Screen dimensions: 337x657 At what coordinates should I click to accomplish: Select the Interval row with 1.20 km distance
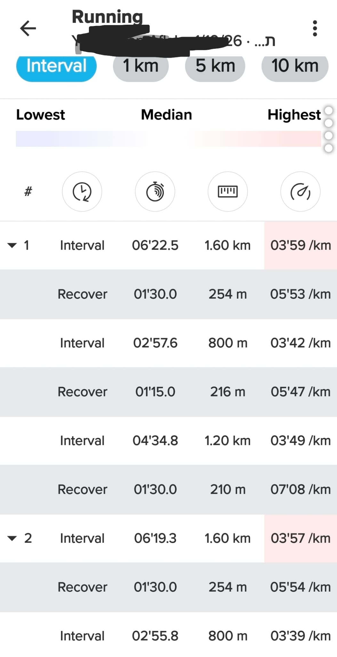pos(168,441)
